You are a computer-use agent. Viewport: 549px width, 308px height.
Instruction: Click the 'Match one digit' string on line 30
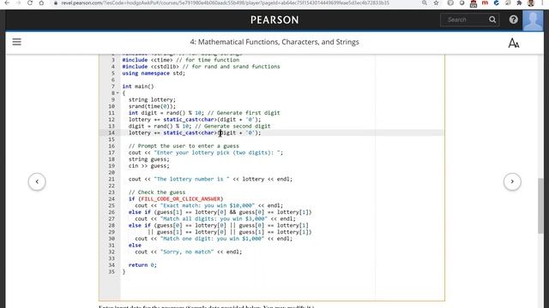point(212,239)
